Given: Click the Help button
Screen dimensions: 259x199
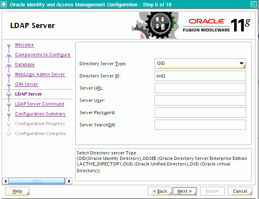Looking at the screenshot, I should pyautogui.click(x=17, y=191).
